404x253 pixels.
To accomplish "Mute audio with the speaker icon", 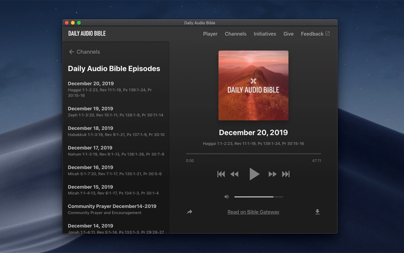I will (226, 197).
